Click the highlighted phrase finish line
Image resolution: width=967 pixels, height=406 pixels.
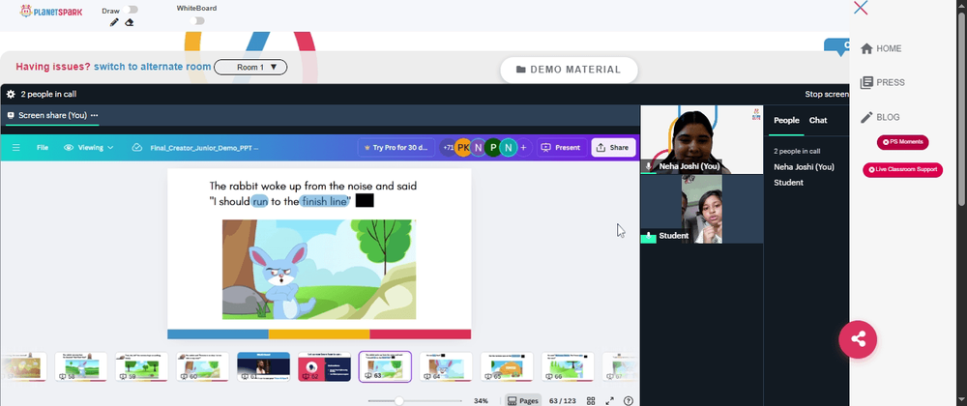click(x=326, y=201)
